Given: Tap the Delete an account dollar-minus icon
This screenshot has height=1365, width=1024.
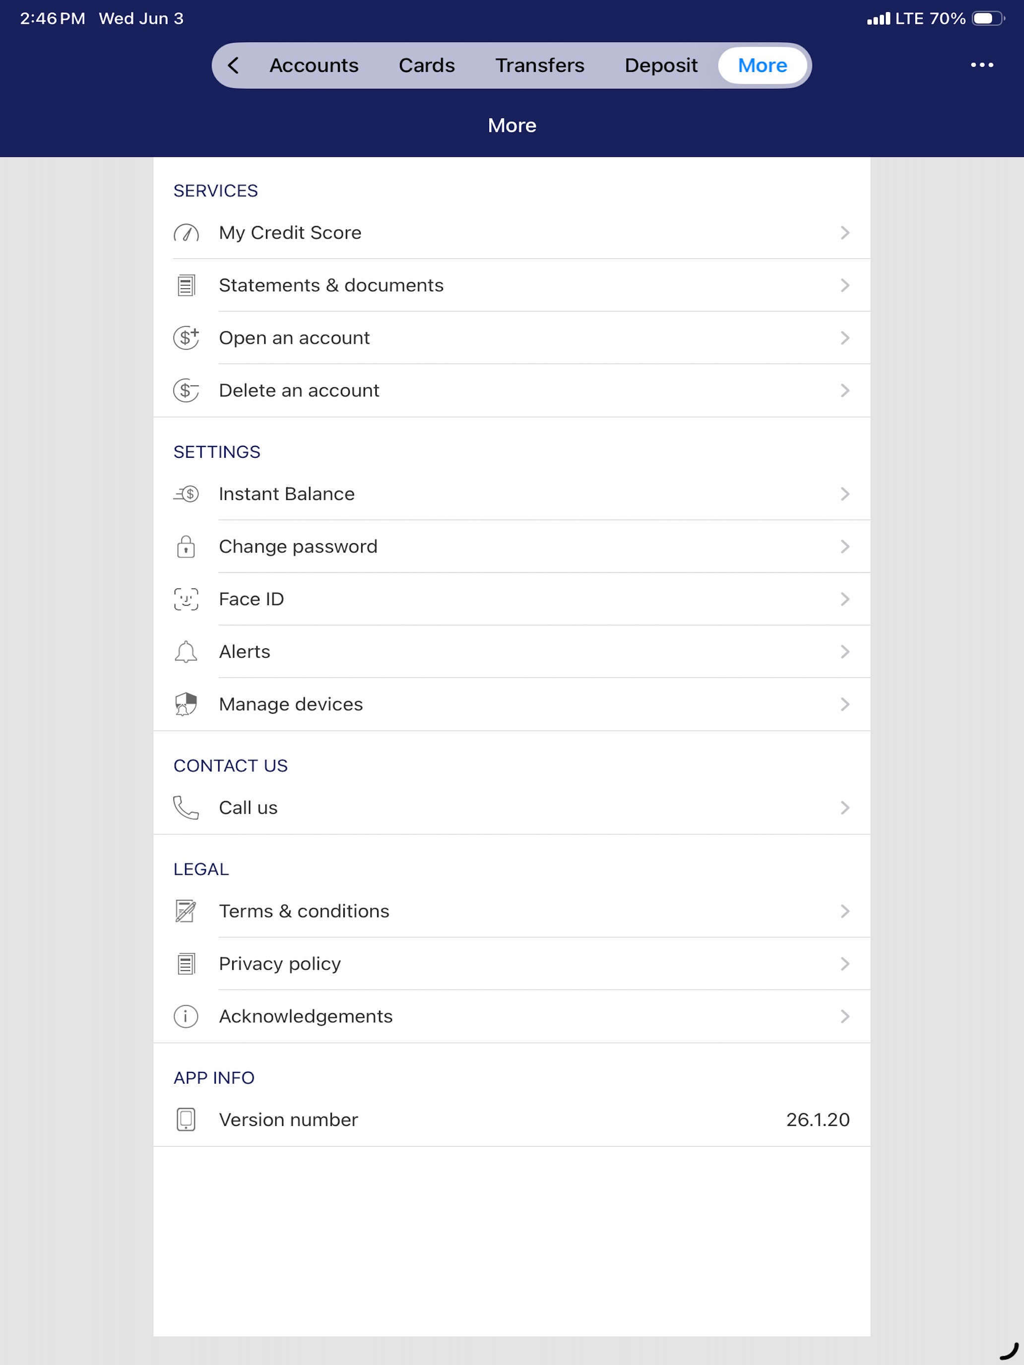Looking at the screenshot, I should (x=186, y=390).
